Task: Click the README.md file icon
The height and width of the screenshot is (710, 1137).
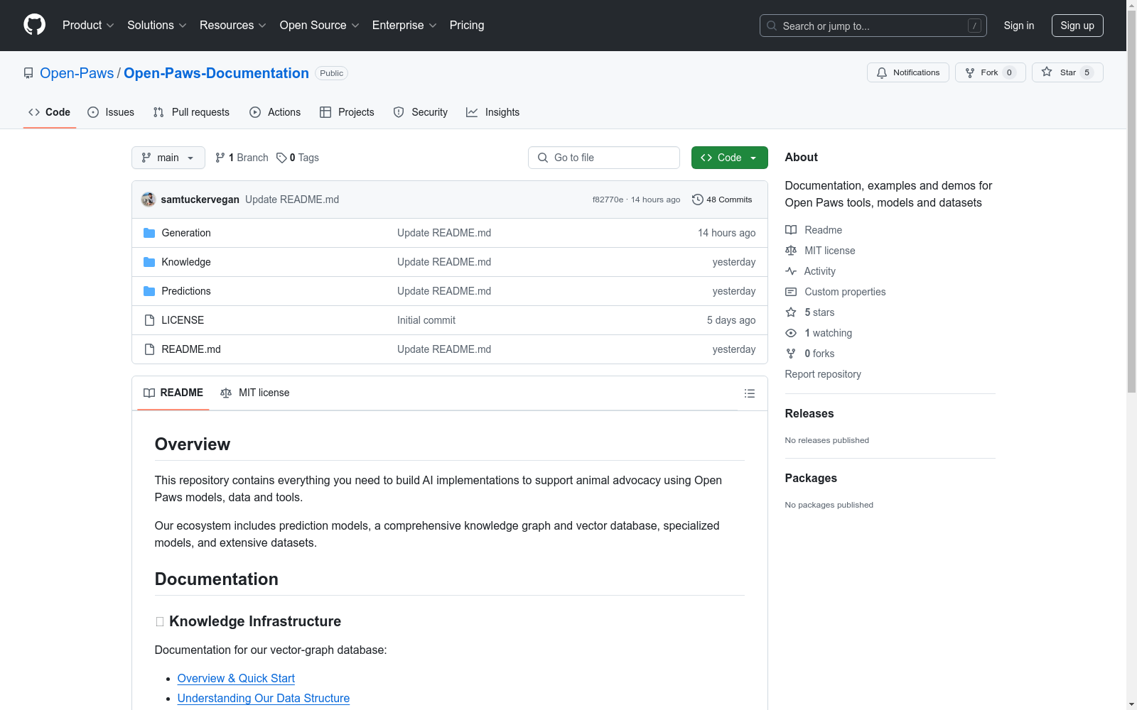Action: pyautogui.click(x=149, y=349)
